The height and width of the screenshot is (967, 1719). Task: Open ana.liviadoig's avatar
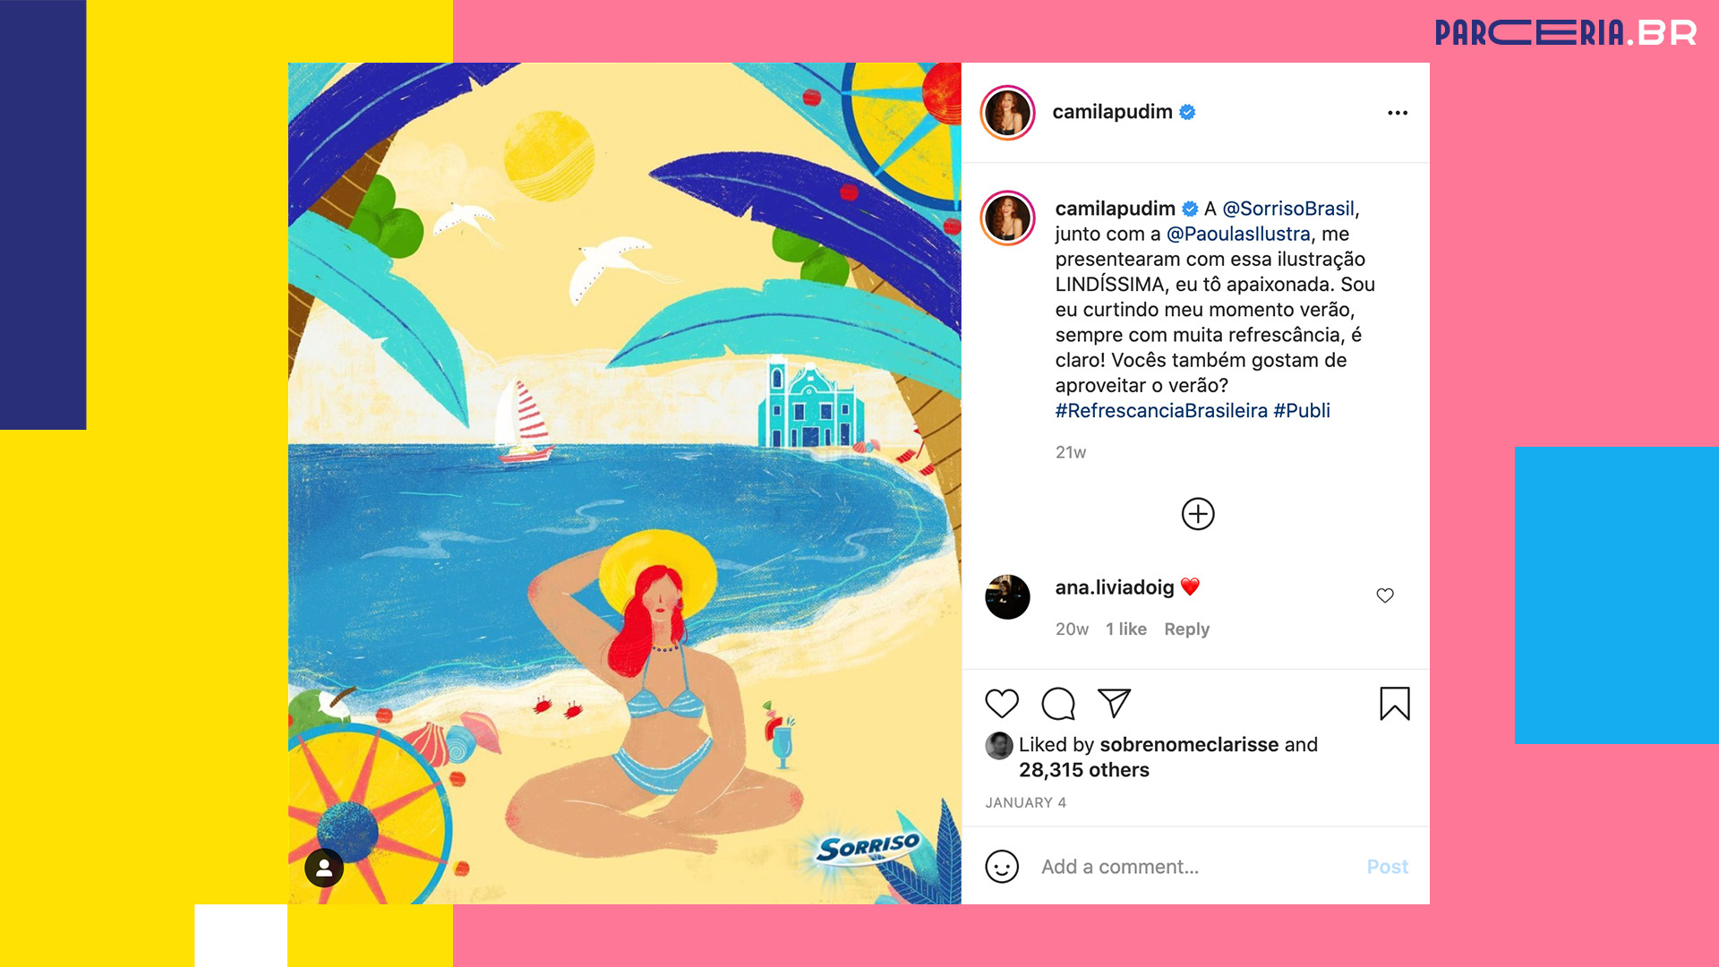1008,597
